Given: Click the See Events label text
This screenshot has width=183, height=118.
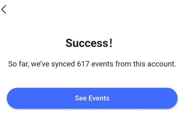Looking at the screenshot, I should tap(92, 98).
